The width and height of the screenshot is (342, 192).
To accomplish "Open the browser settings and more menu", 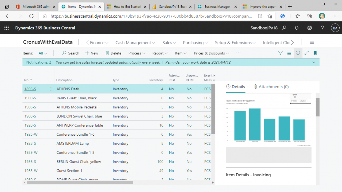I will point(334,16).
